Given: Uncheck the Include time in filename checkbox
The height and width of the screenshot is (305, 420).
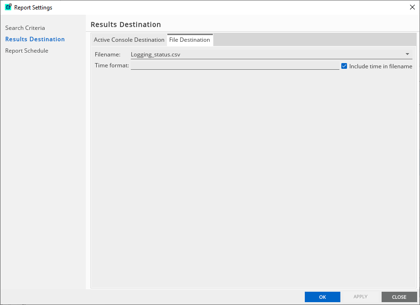Looking at the screenshot, I should point(345,66).
